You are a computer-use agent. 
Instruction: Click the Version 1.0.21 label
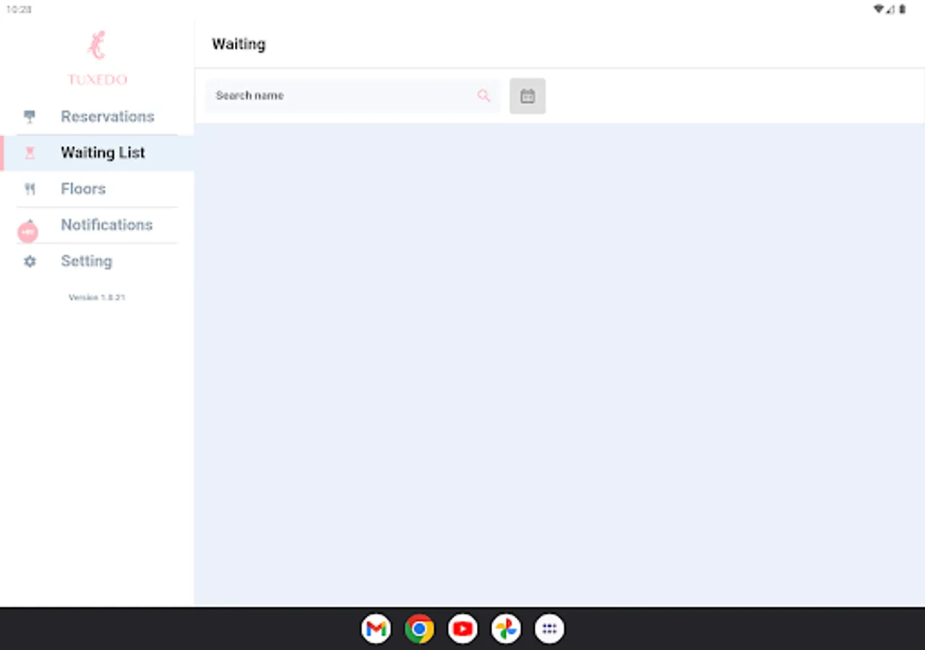point(97,297)
